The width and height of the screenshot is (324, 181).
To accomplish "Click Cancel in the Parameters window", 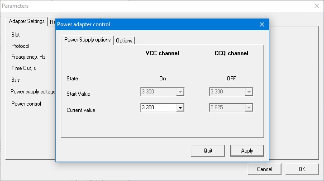I will (264, 169).
